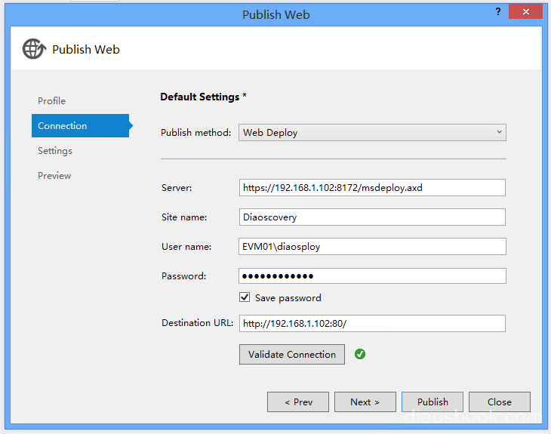The height and width of the screenshot is (434, 551).
Task: Go to the Profile step
Action: coord(51,101)
